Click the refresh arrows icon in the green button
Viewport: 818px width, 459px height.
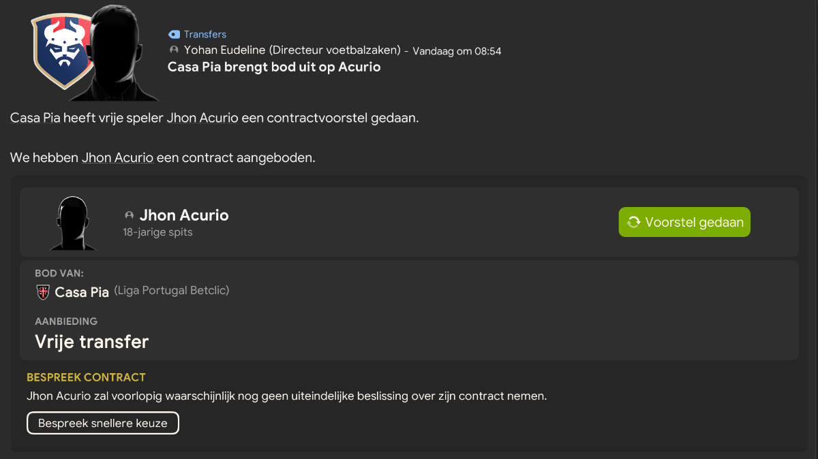(634, 222)
